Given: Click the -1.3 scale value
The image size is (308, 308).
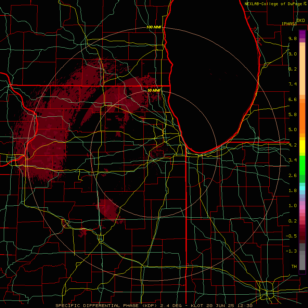Looking at the screenshot, I should click(x=291, y=251).
